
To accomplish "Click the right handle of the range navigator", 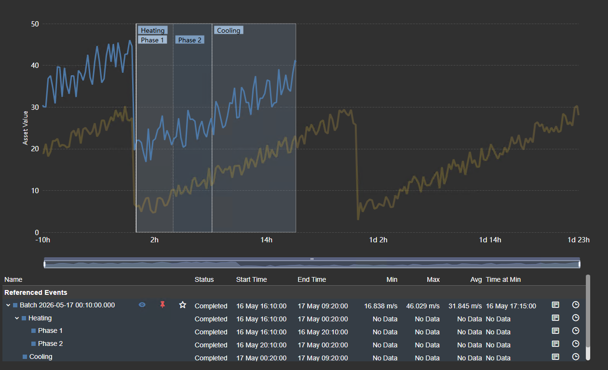I will (x=579, y=264).
